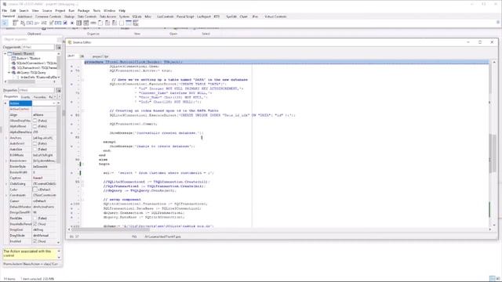Pick the TMemo component from the palette
This screenshot has height=282, width=502.
[x=51, y=23]
